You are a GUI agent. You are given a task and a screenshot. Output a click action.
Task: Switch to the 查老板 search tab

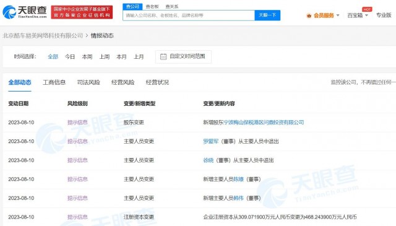point(152,7)
